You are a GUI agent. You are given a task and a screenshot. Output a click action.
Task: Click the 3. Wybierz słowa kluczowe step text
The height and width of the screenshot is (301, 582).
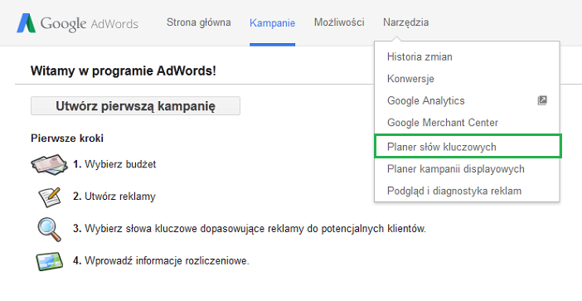250,228
